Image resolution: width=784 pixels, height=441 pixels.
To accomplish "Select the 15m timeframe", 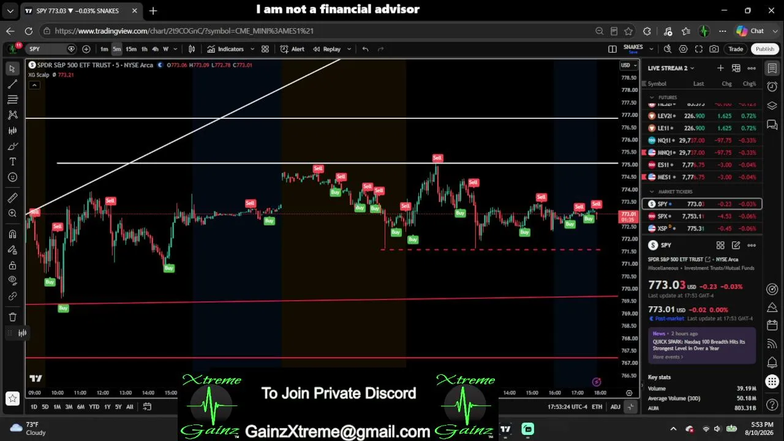I will click(x=131, y=49).
